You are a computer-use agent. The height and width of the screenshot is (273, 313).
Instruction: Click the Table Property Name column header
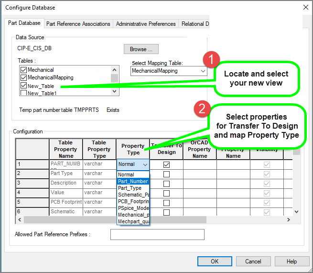point(66,149)
